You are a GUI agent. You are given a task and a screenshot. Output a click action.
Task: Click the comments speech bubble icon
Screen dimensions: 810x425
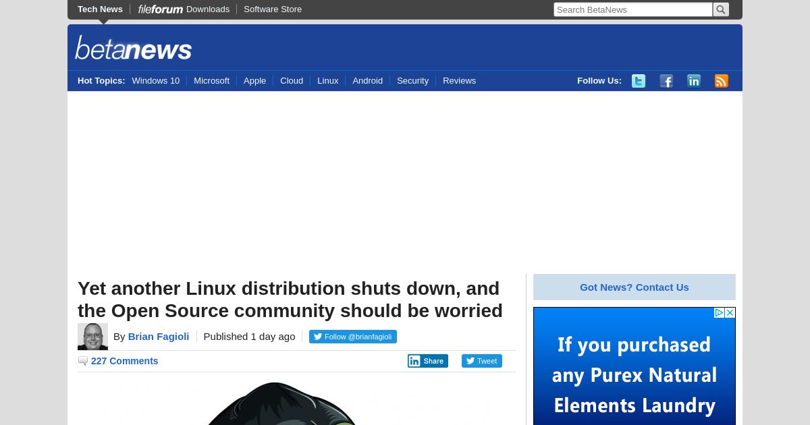click(x=83, y=362)
